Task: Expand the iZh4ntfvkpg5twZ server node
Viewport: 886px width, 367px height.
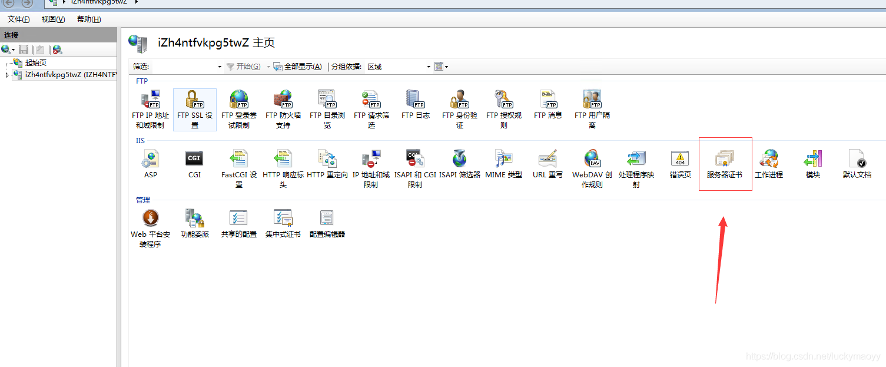Action: pos(7,75)
